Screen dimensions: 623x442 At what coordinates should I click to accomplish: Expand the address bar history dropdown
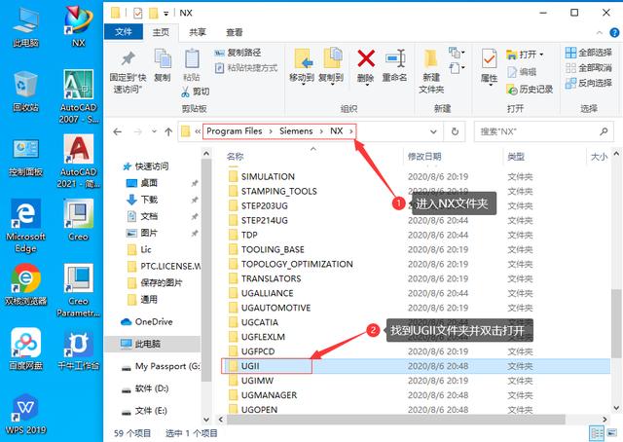tap(433, 131)
